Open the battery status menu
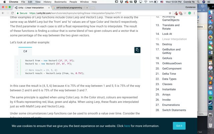 154,2
